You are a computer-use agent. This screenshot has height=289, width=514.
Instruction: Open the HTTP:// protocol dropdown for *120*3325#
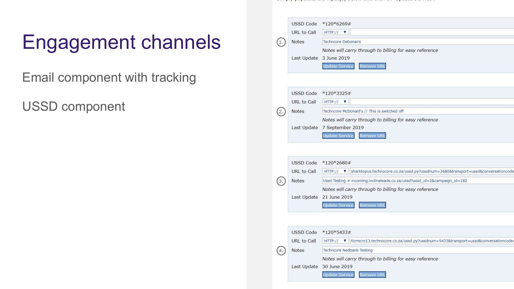coord(335,101)
